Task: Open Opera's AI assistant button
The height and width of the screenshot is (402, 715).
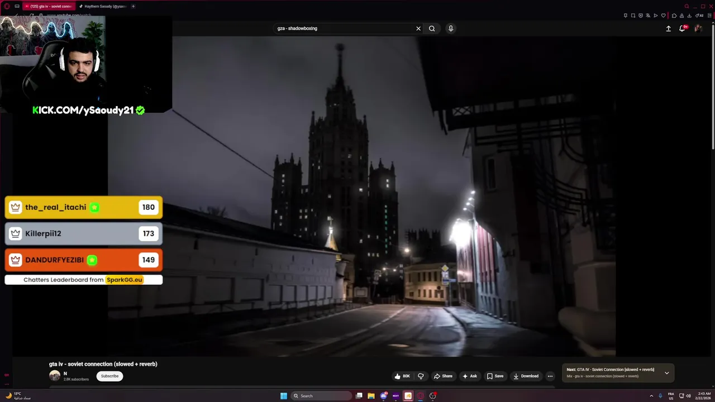Action: (699, 16)
